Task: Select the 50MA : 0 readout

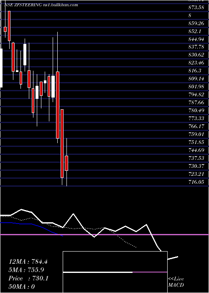Action: [x=22, y=286]
